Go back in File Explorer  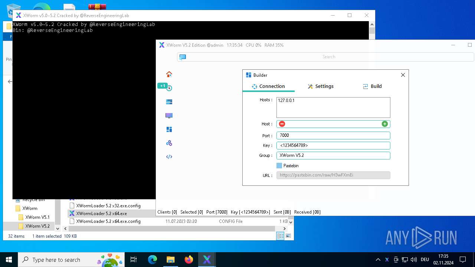point(10,82)
